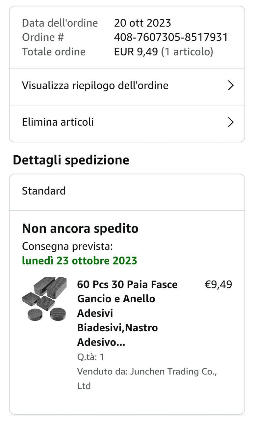This screenshot has height=422, width=255.
Task: Click the Dettagli spedizione heading
Action: coord(71,160)
